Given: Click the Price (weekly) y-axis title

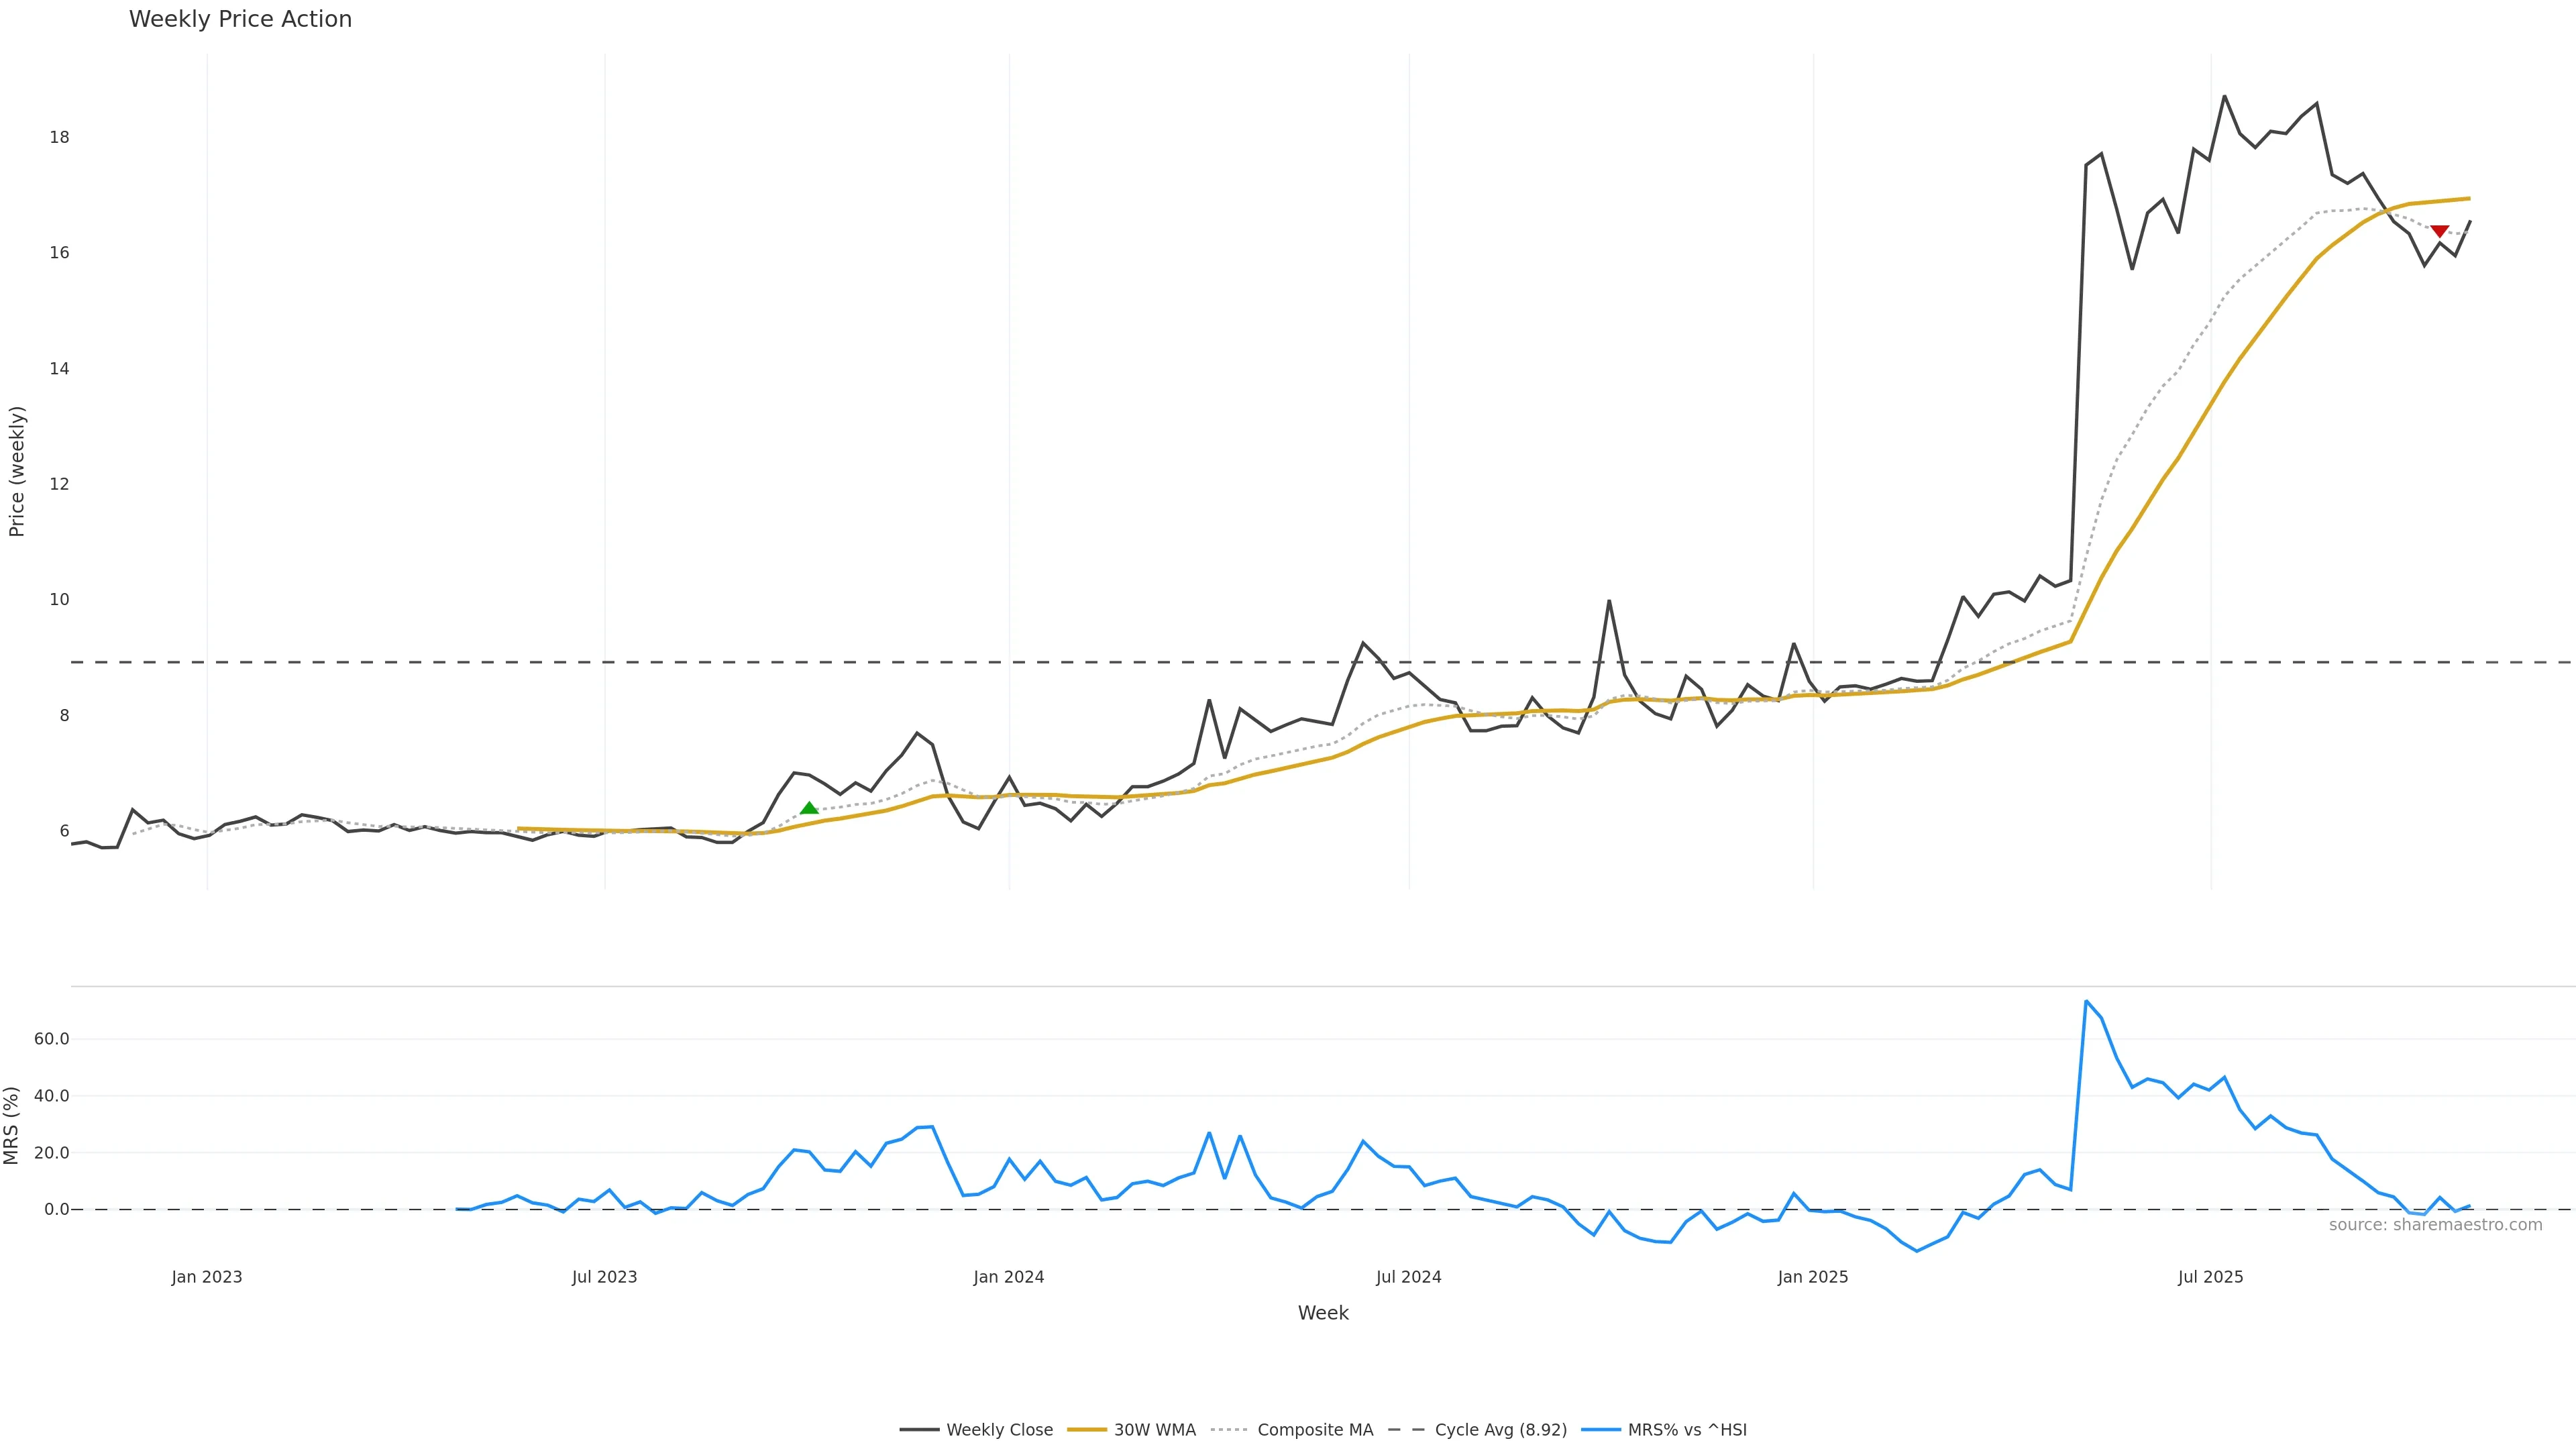Looking at the screenshot, I should 16,471.
